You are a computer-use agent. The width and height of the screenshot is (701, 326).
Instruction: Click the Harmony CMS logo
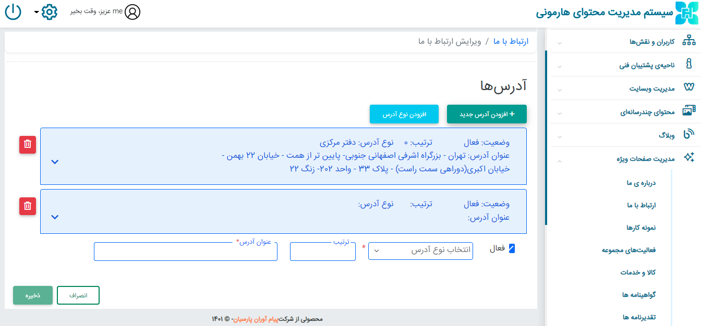point(686,13)
